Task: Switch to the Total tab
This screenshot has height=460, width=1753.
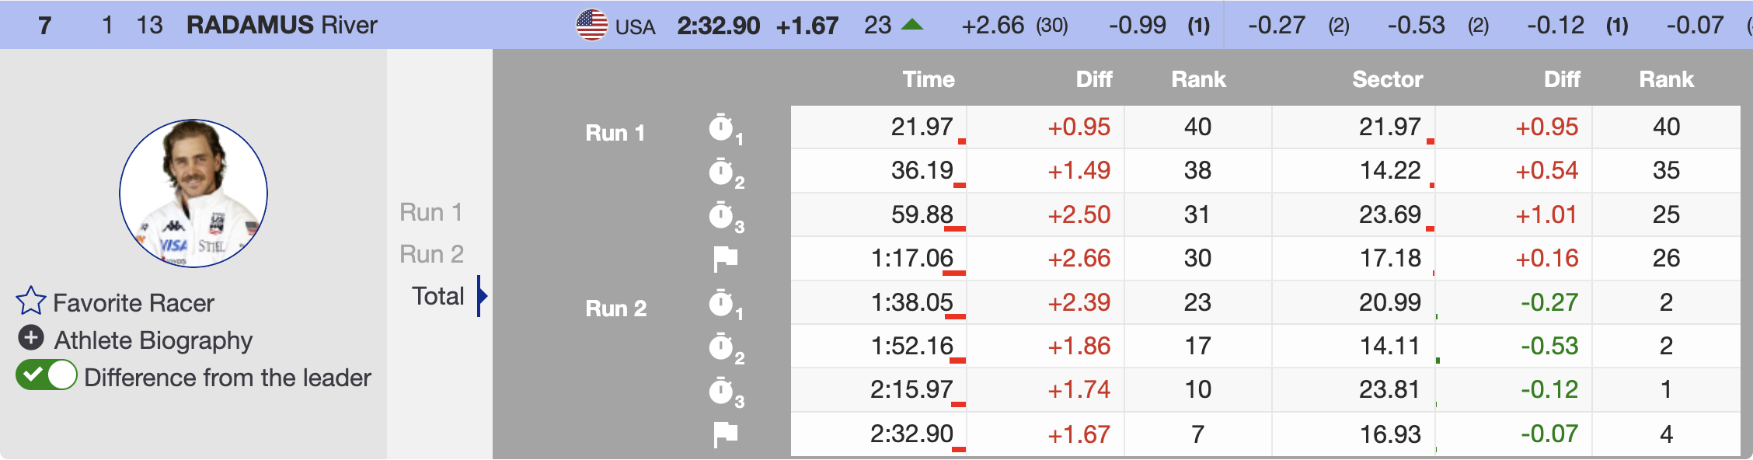Action: point(438,296)
